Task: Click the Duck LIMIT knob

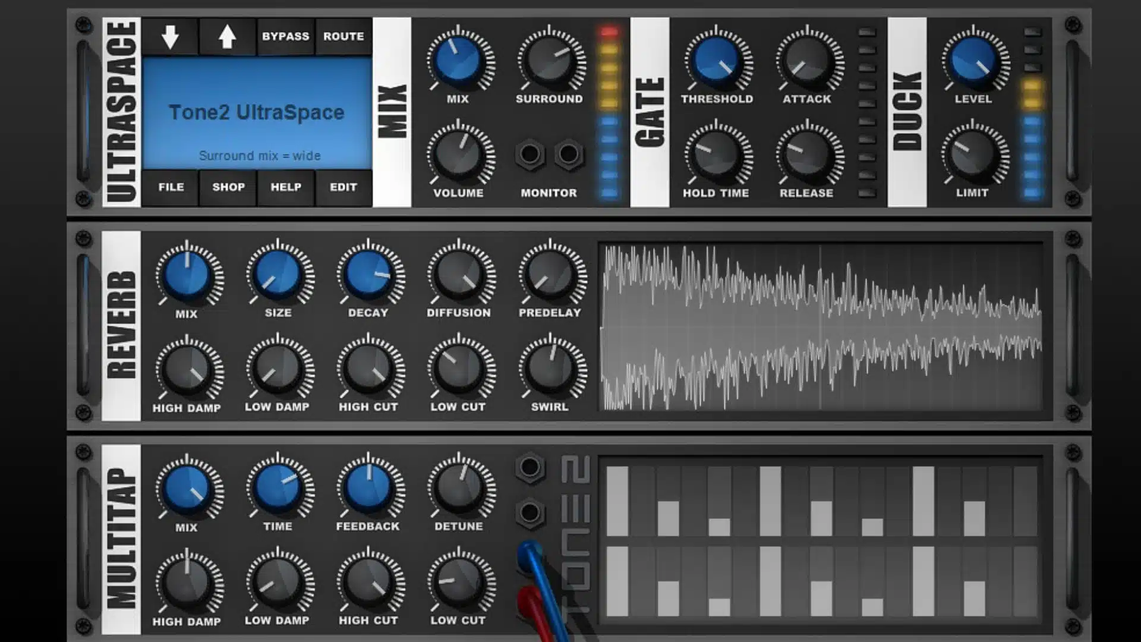Action: pyautogui.click(x=973, y=154)
